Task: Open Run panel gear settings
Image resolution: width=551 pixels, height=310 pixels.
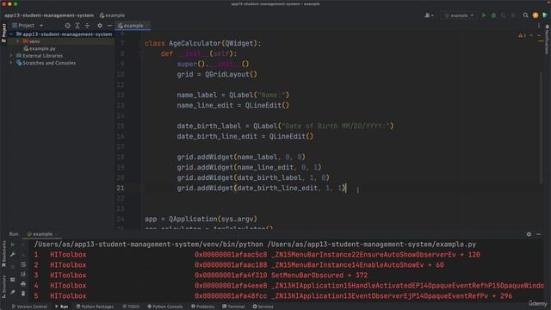Action: point(529,234)
